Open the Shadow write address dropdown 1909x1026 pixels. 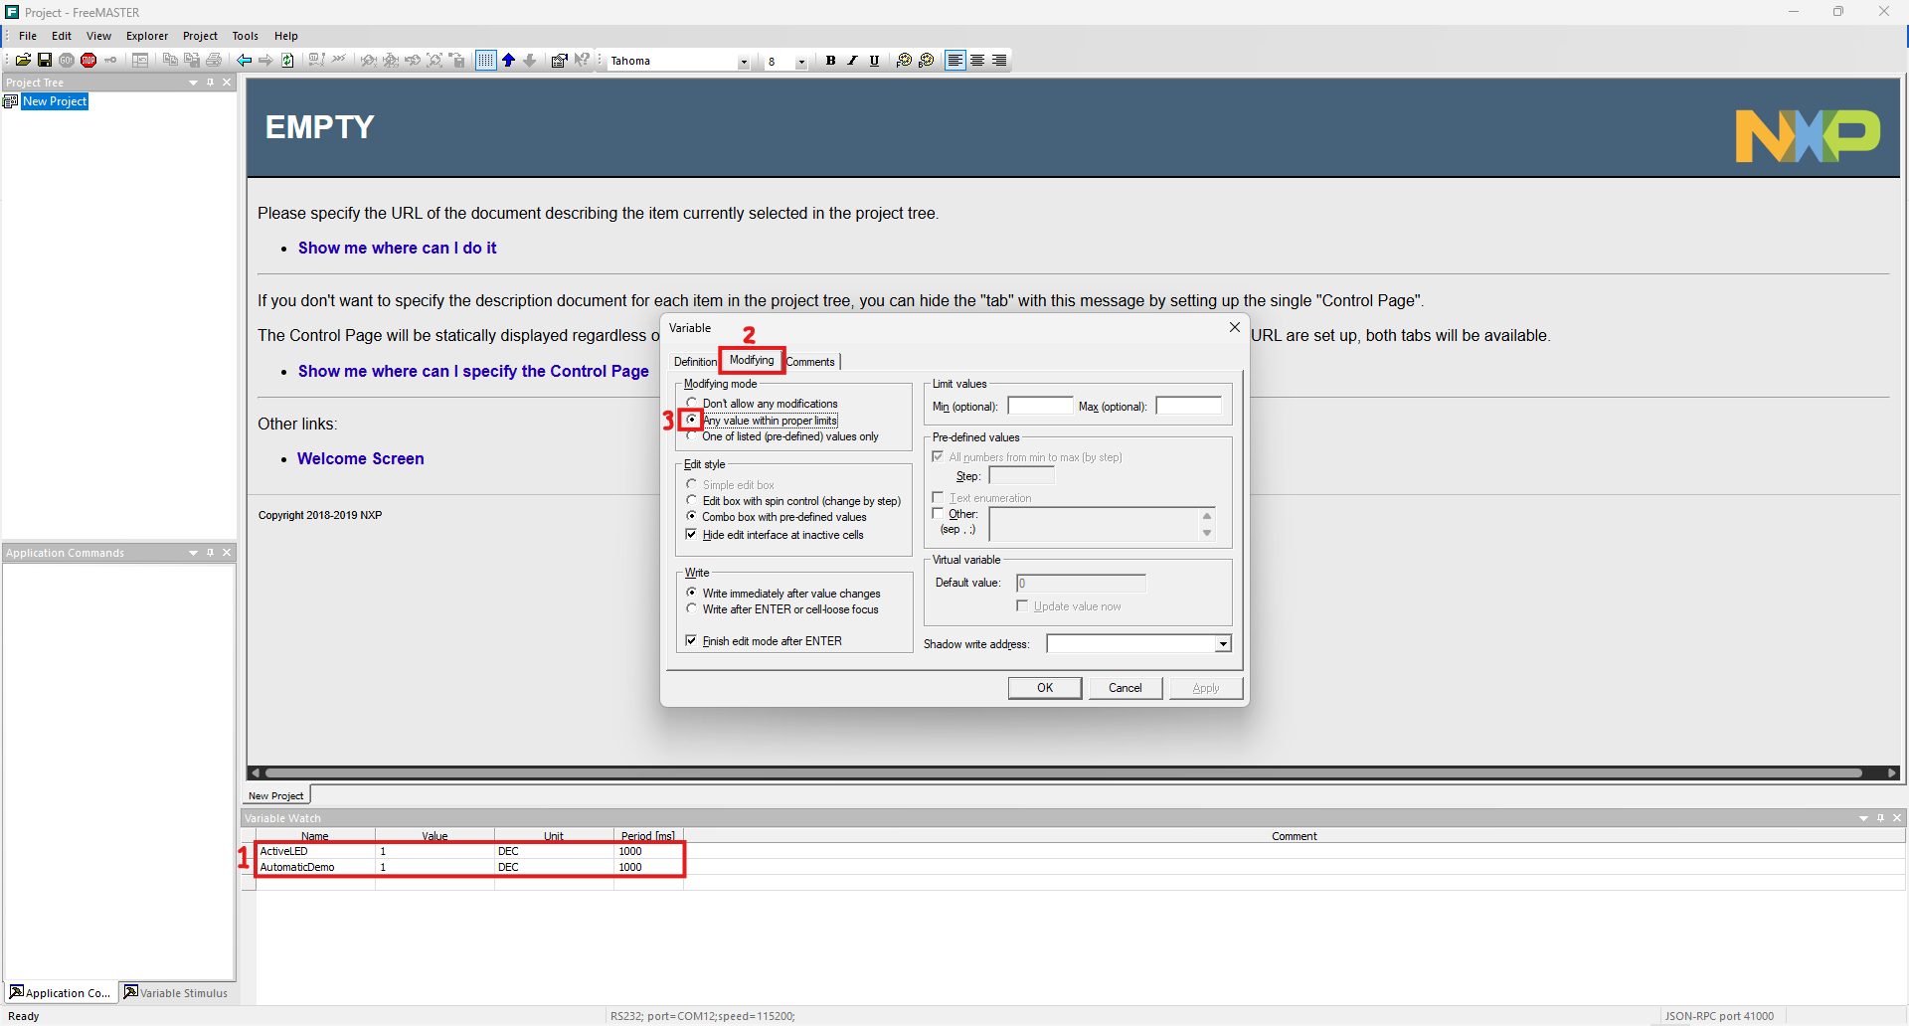click(1223, 644)
